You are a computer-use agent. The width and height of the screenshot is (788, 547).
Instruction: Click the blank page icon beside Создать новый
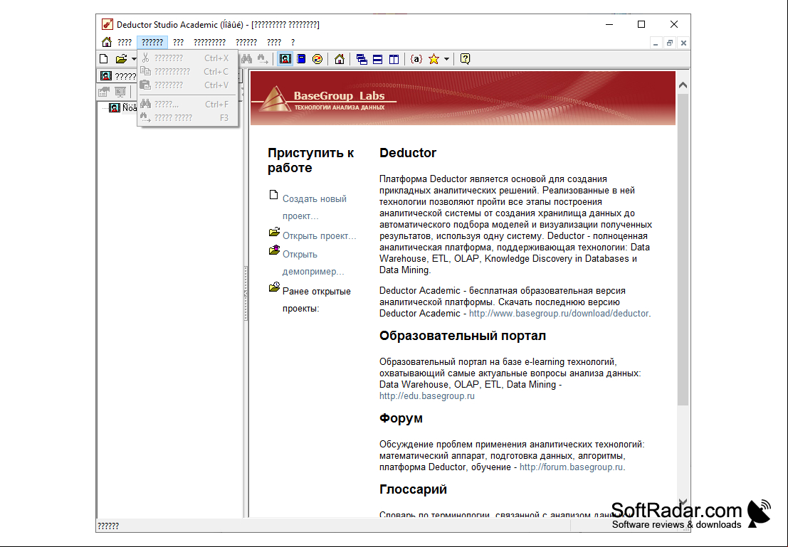click(273, 195)
